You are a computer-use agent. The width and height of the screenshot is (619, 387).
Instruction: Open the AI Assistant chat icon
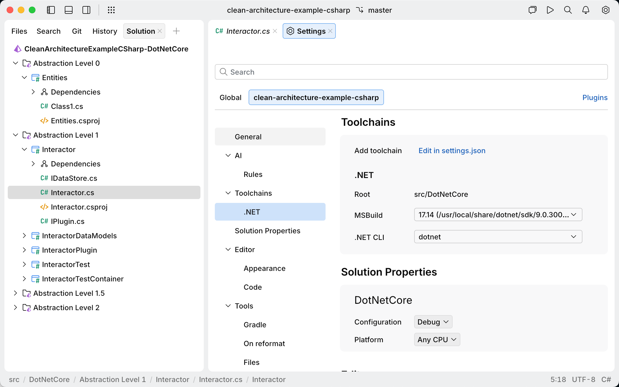(532, 10)
